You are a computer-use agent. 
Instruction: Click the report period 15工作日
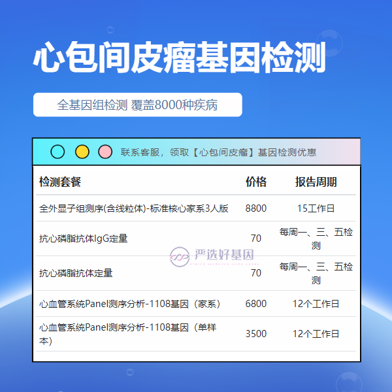[316, 208]
